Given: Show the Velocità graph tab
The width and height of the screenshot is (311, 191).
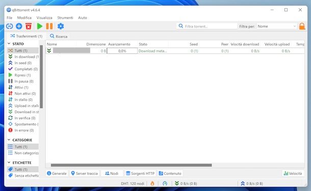Looking at the screenshot, I should pos(293,173).
